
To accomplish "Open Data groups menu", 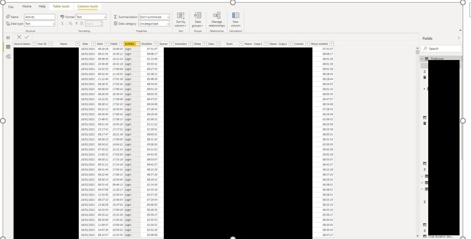I will point(197,20).
